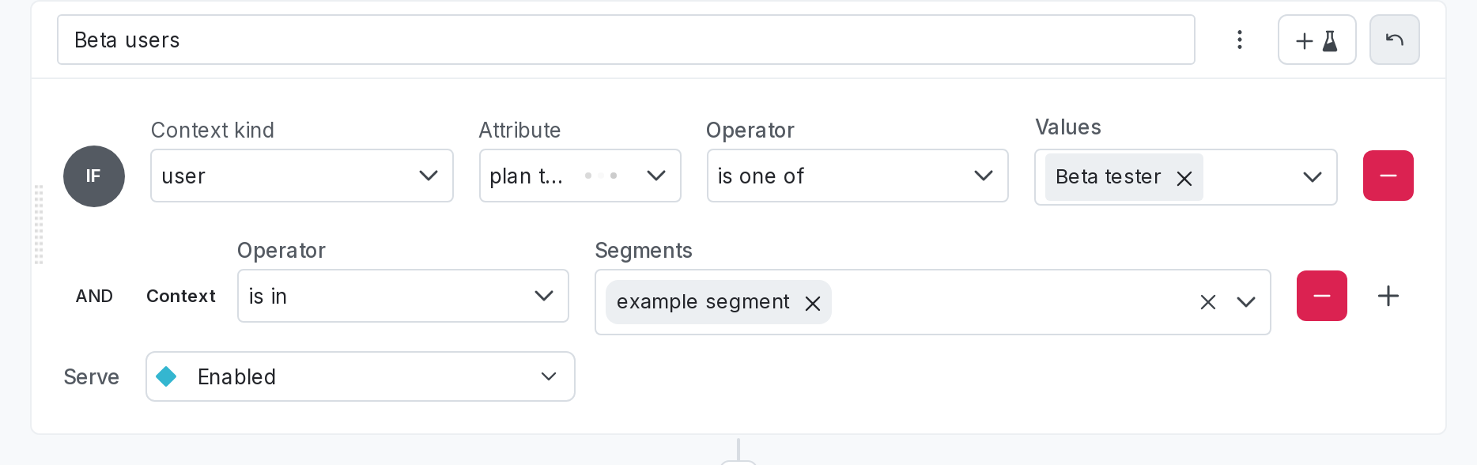Viewport: 1477px width, 465px height.
Task: Click the cyan Enabled variation diamond
Action: point(166,376)
